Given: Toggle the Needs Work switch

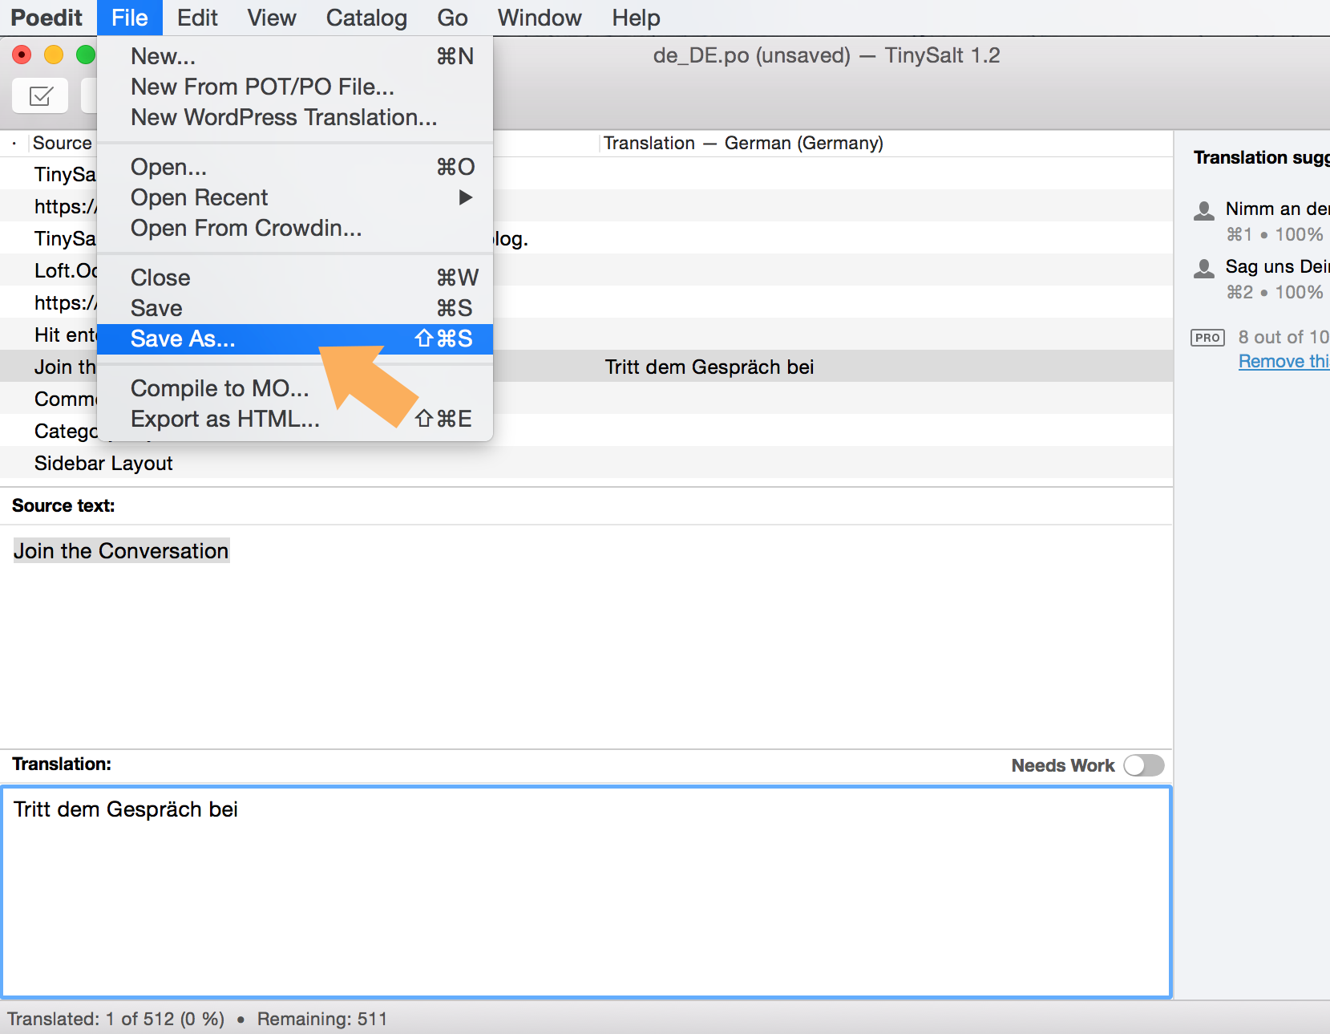Looking at the screenshot, I should 1143,765.
